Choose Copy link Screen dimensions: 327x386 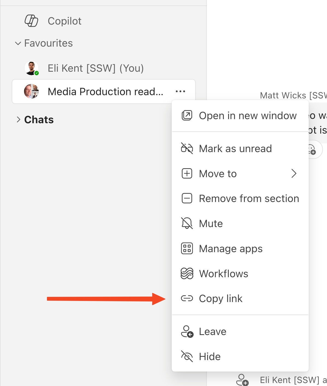point(240,298)
